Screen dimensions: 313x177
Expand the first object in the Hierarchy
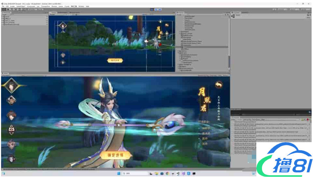[2, 16]
